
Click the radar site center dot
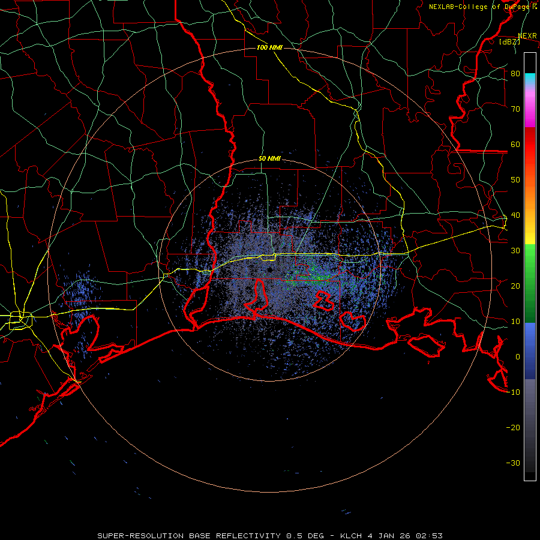pos(269,269)
